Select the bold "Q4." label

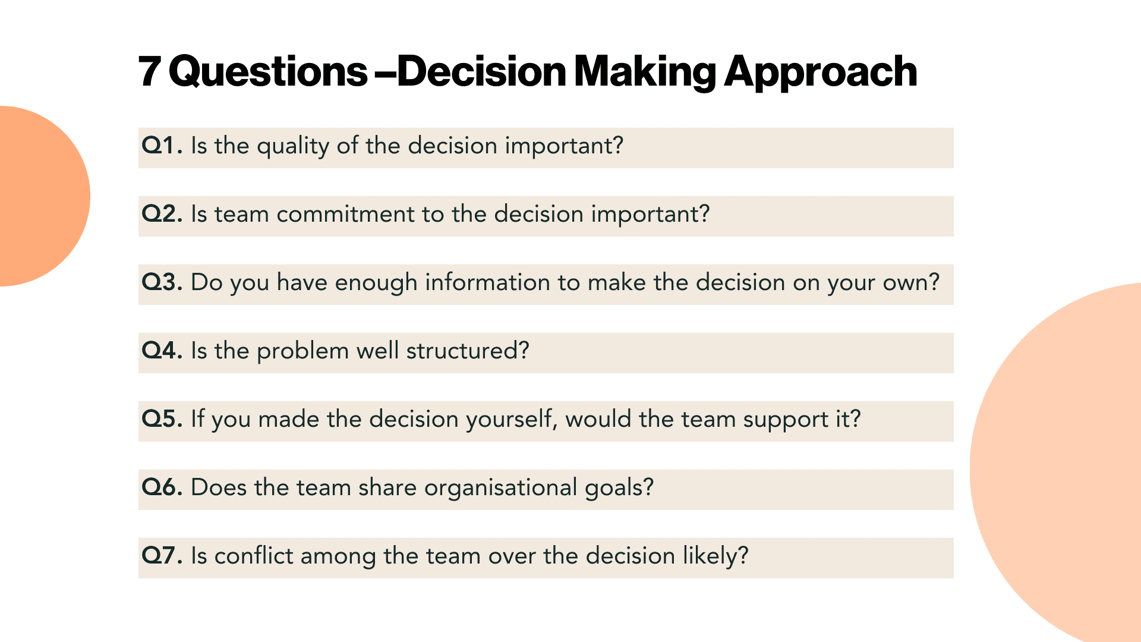point(162,351)
